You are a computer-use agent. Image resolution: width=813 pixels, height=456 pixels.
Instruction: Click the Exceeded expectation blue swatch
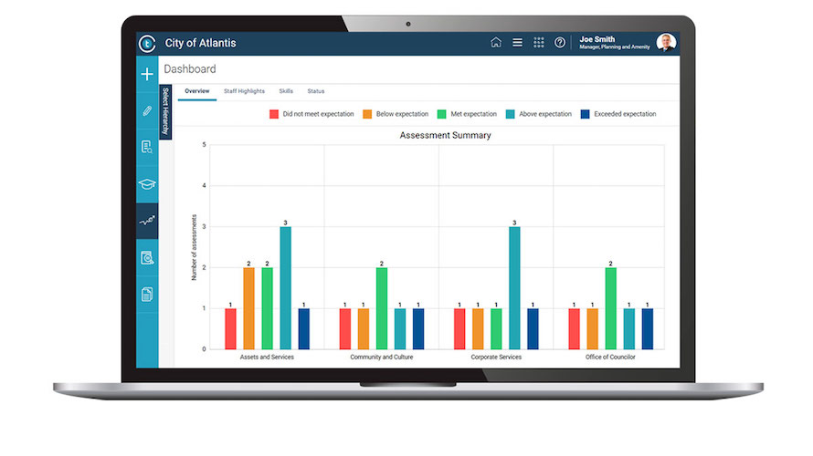[x=586, y=114]
